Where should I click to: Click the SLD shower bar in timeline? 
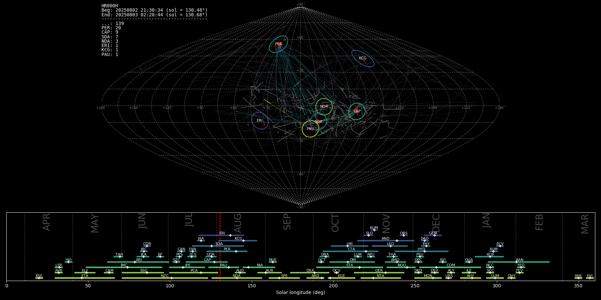(369, 235)
